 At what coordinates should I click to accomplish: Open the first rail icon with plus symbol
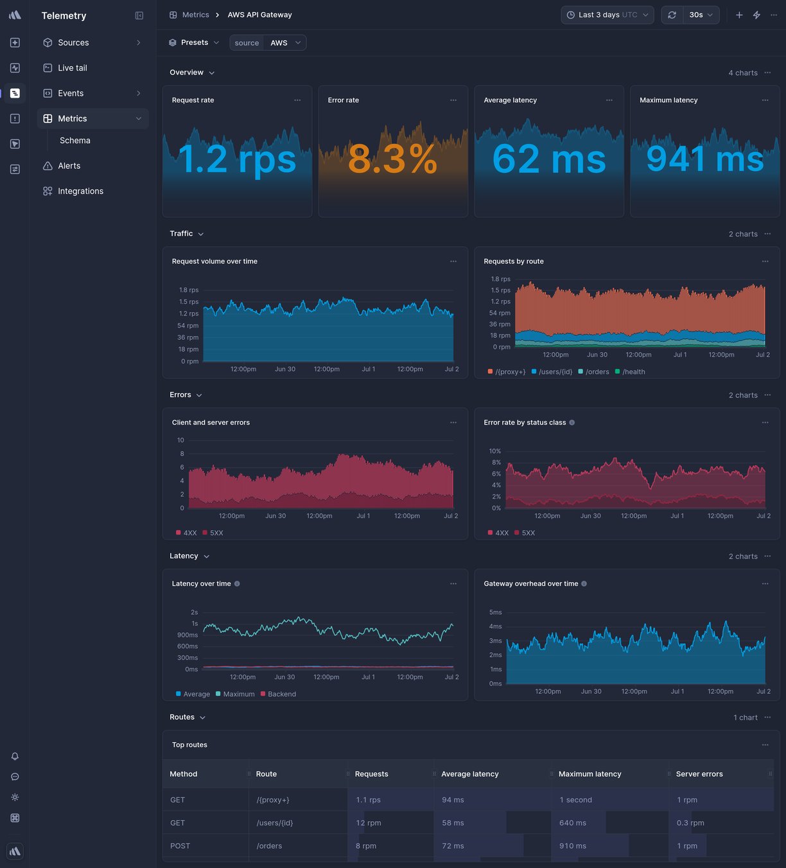tap(15, 42)
